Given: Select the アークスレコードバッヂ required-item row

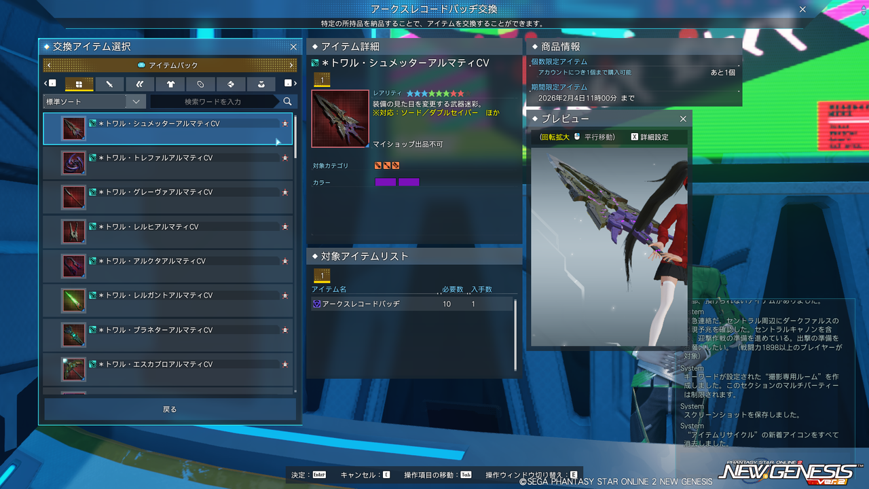Looking at the screenshot, I should click(411, 304).
